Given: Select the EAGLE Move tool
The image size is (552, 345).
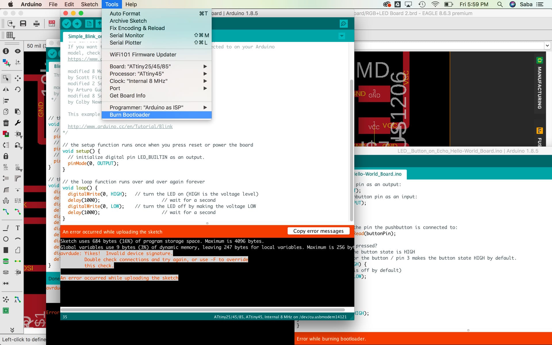Looking at the screenshot, I should pos(18,78).
